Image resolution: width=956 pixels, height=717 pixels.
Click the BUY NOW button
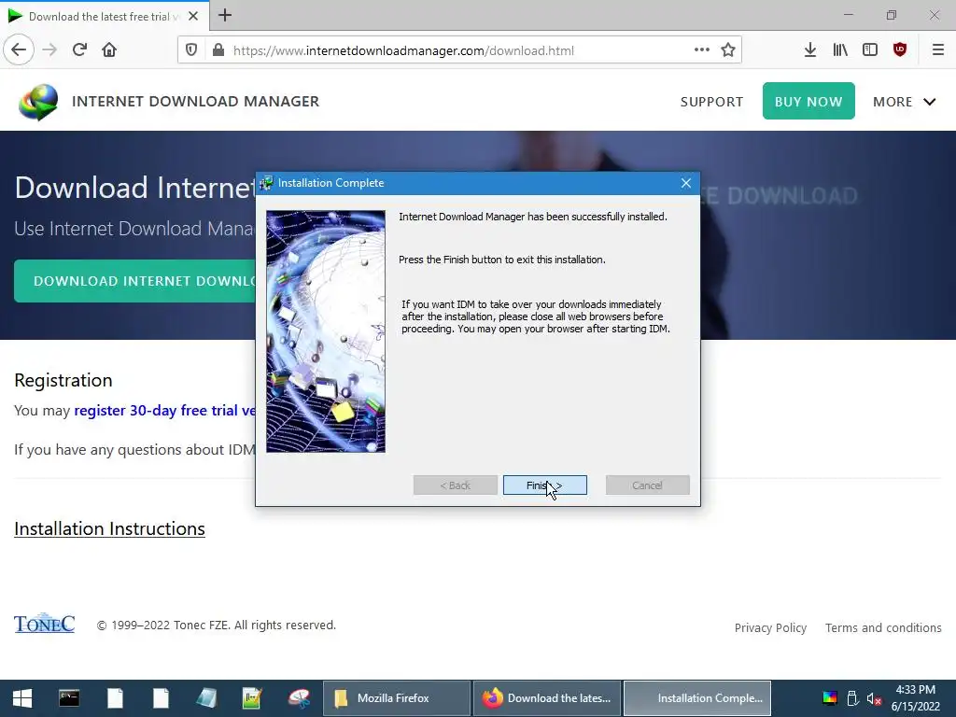tap(808, 101)
